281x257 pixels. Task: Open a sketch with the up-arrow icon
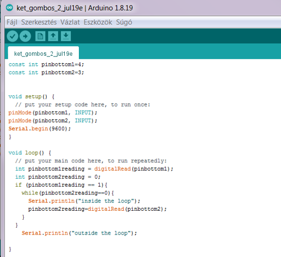click(x=53, y=36)
